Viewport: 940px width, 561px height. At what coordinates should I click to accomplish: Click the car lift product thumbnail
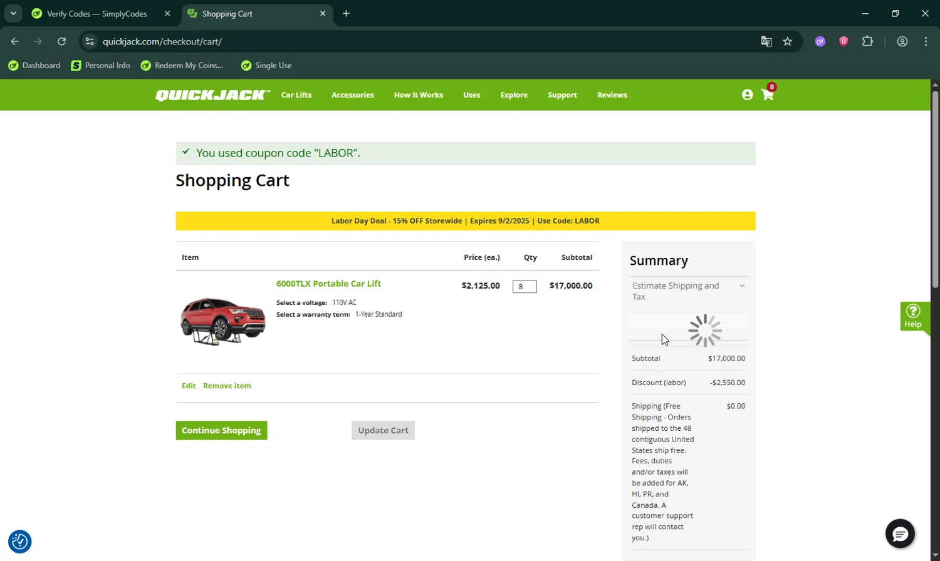point(223,321)
